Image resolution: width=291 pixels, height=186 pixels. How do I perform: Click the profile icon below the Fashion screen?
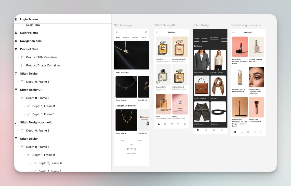point(222,130)
